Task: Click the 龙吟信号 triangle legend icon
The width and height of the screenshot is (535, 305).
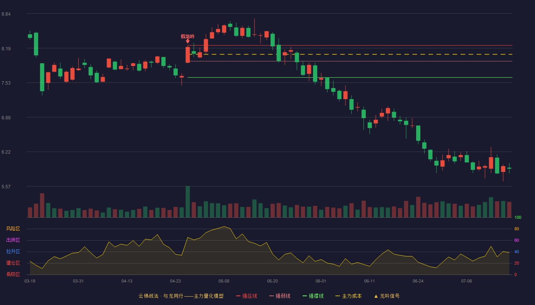Action: [x=376, y=296]
